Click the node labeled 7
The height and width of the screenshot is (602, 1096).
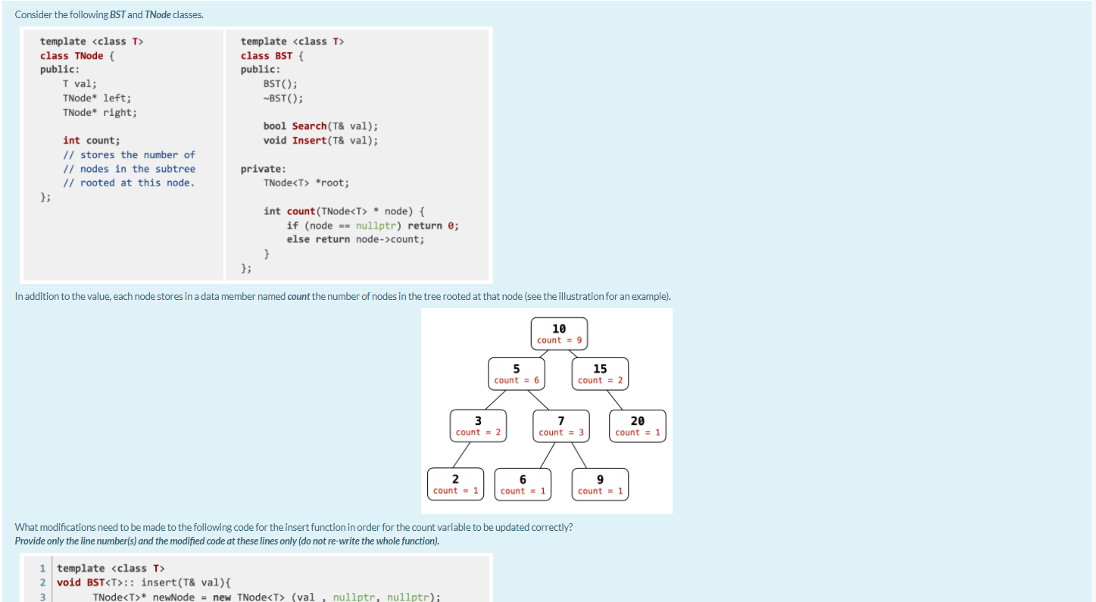pos(560,425)
